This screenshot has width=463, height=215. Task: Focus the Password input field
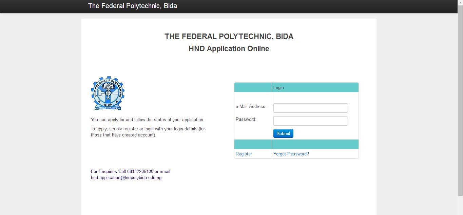click(310, 121)
